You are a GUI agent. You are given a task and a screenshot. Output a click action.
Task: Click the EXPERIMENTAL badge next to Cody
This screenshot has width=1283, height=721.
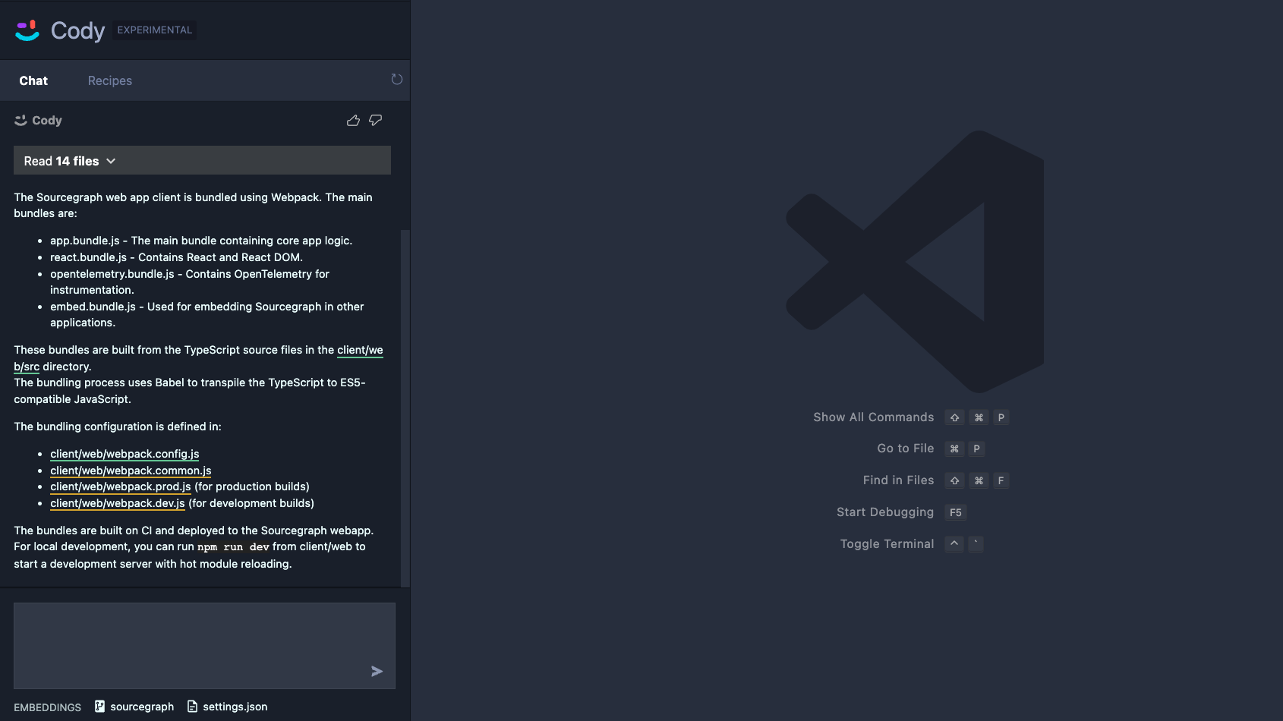(155, 30)
